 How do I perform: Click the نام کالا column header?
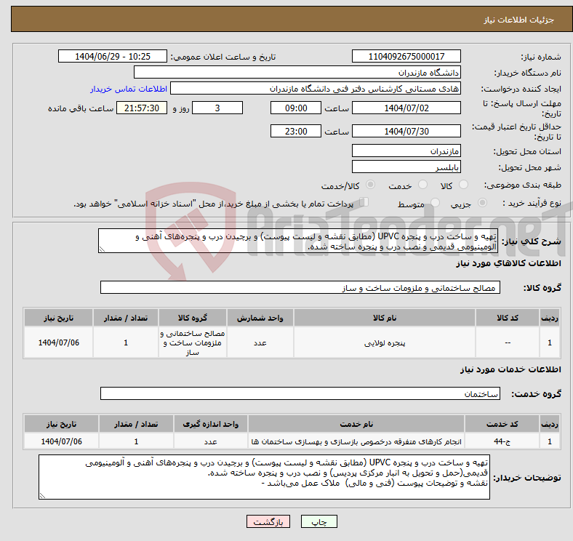385,318
